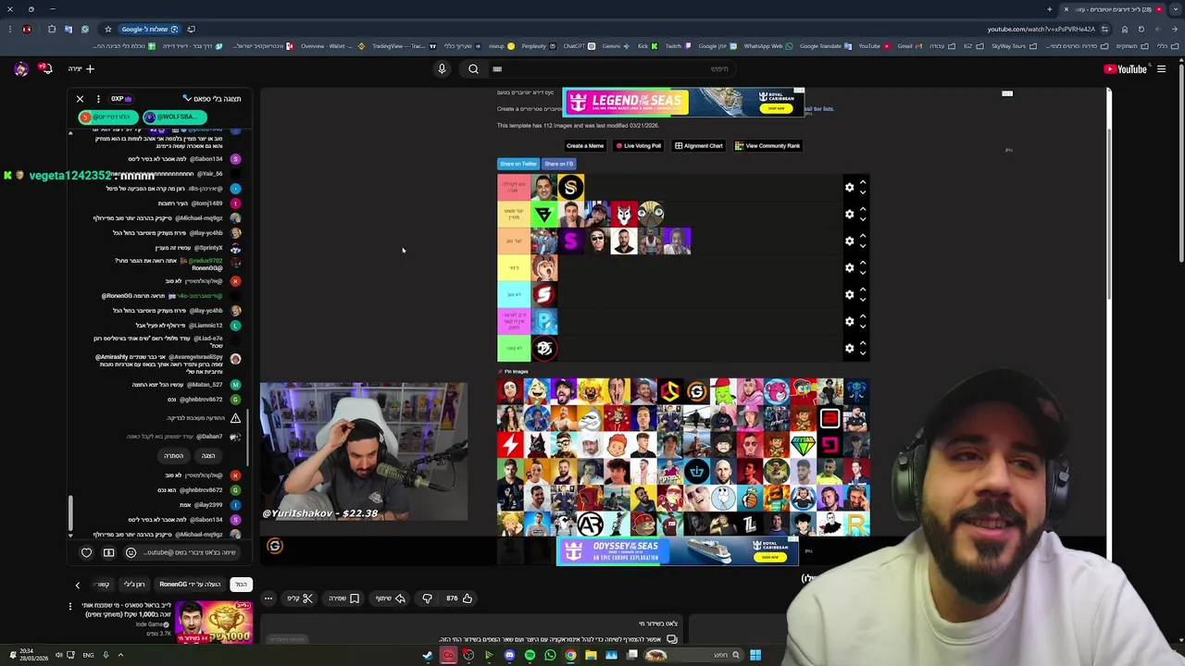
Task: Move the top red tier row down with arrow
Action: click(862, 192)
